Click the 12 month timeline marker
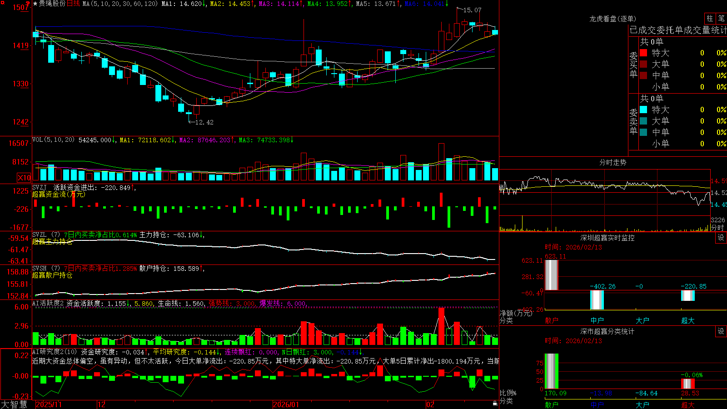 coord(102,404)
